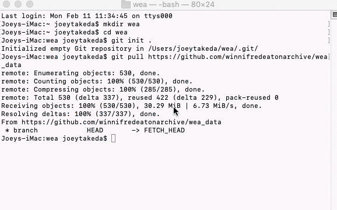
Task: Click the 'git init .' command text
Action: [x=131, y=40]
